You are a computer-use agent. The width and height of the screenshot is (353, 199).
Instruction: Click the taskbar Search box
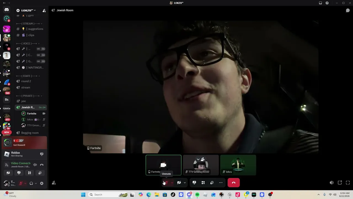108,195
